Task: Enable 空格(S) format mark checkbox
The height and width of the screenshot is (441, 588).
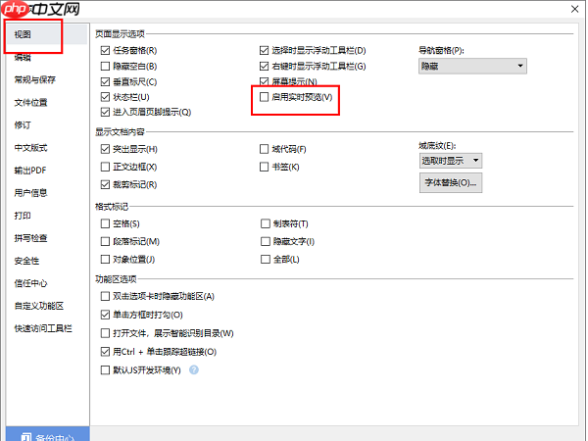Action: pyautogui.click(x=105, y=223)
